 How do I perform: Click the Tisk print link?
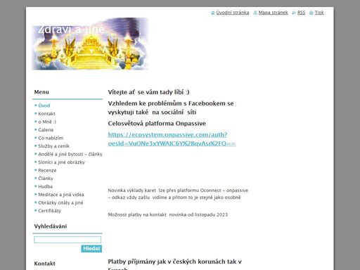[319, 13]
